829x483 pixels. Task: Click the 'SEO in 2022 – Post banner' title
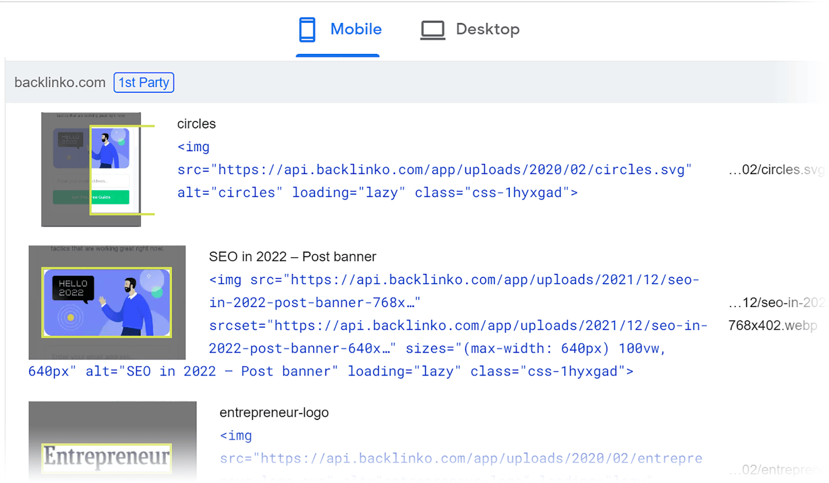click(292, 257)
